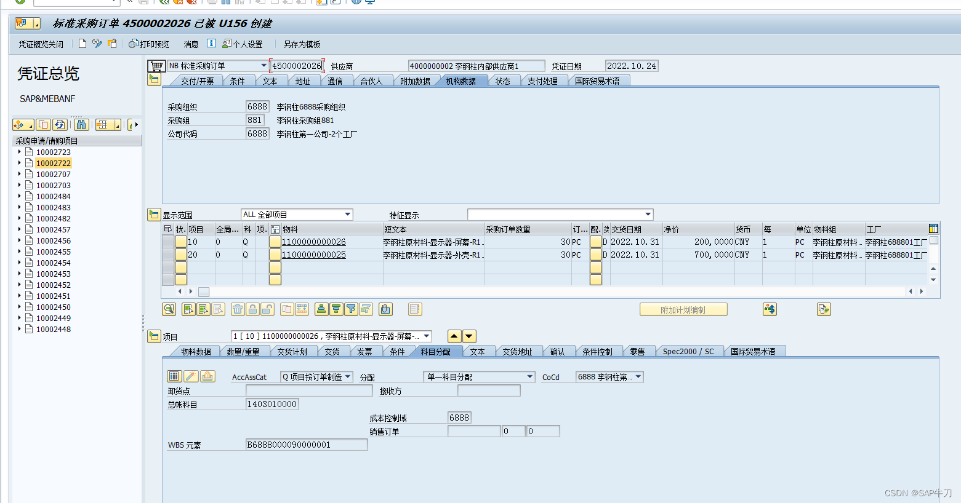This screenshot has height=503, width=961.
Task: Click the other purchase order icon
Action: point(112,44)
